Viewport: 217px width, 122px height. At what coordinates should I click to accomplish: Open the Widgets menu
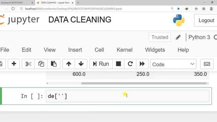click(155, 50)
